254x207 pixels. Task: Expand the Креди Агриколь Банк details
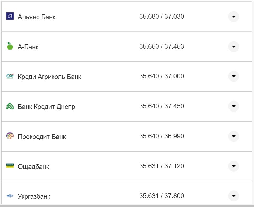coord(234,76)
